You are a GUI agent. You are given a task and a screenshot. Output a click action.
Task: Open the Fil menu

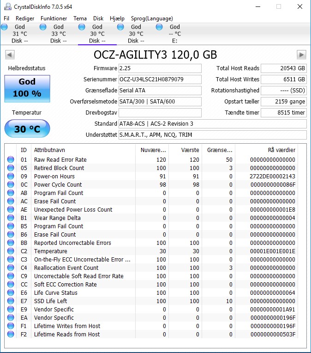pos(6,18)
